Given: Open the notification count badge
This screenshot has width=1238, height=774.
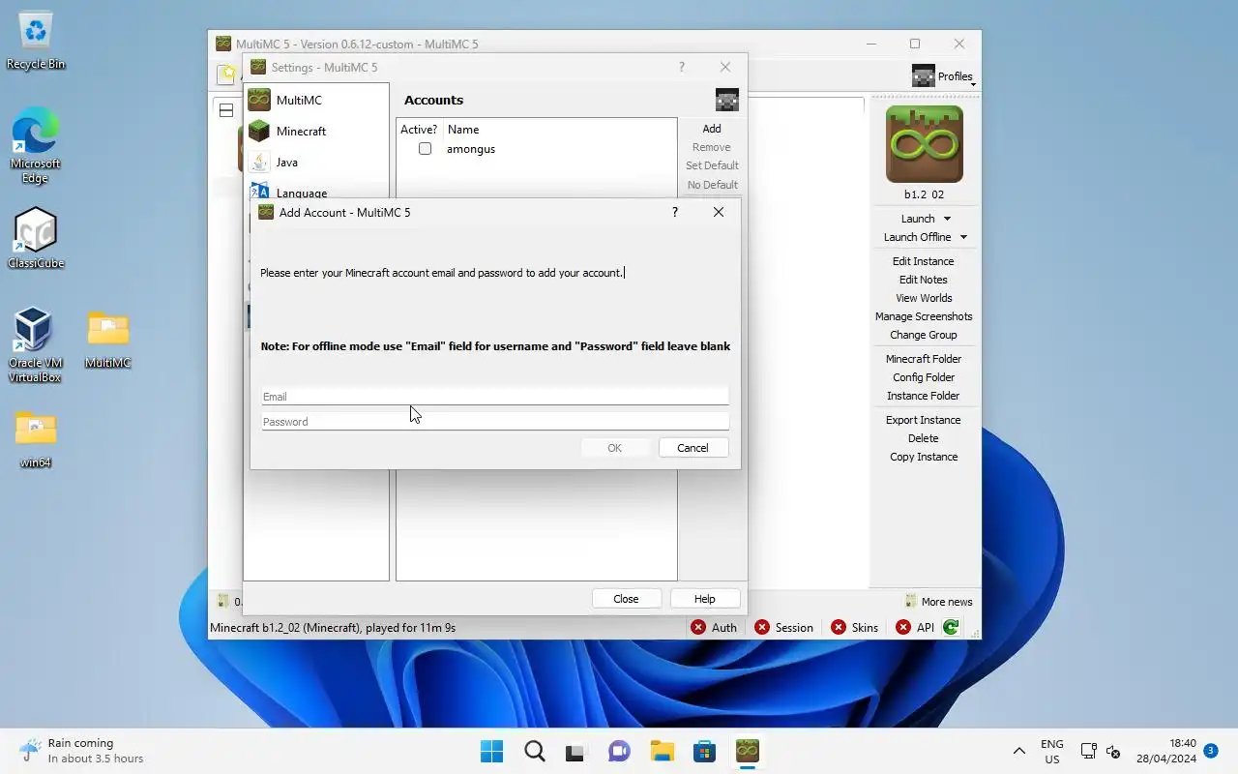Looking at the screenshot, I should pos(1210,750).
